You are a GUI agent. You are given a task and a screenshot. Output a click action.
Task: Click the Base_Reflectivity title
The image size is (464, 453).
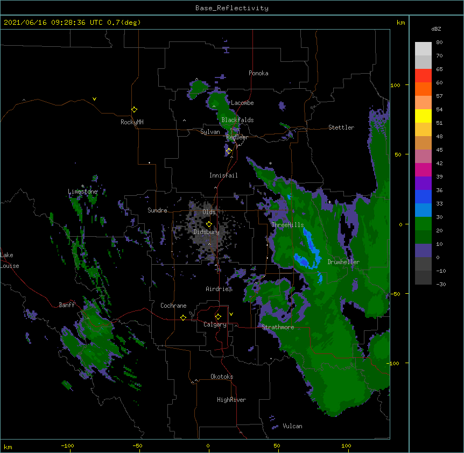(x=232, y=8)
